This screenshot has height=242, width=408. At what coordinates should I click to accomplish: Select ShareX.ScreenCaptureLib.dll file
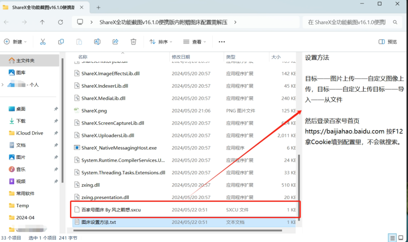(184, 123)
